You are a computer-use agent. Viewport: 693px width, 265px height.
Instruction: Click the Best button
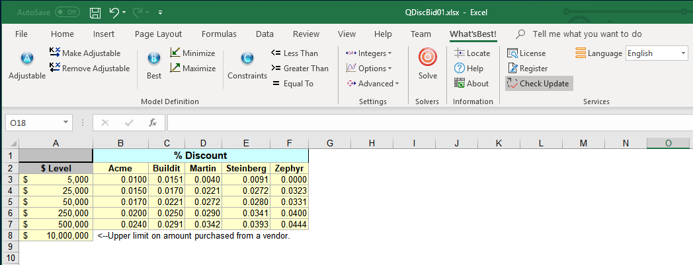[x=154, y=66]
